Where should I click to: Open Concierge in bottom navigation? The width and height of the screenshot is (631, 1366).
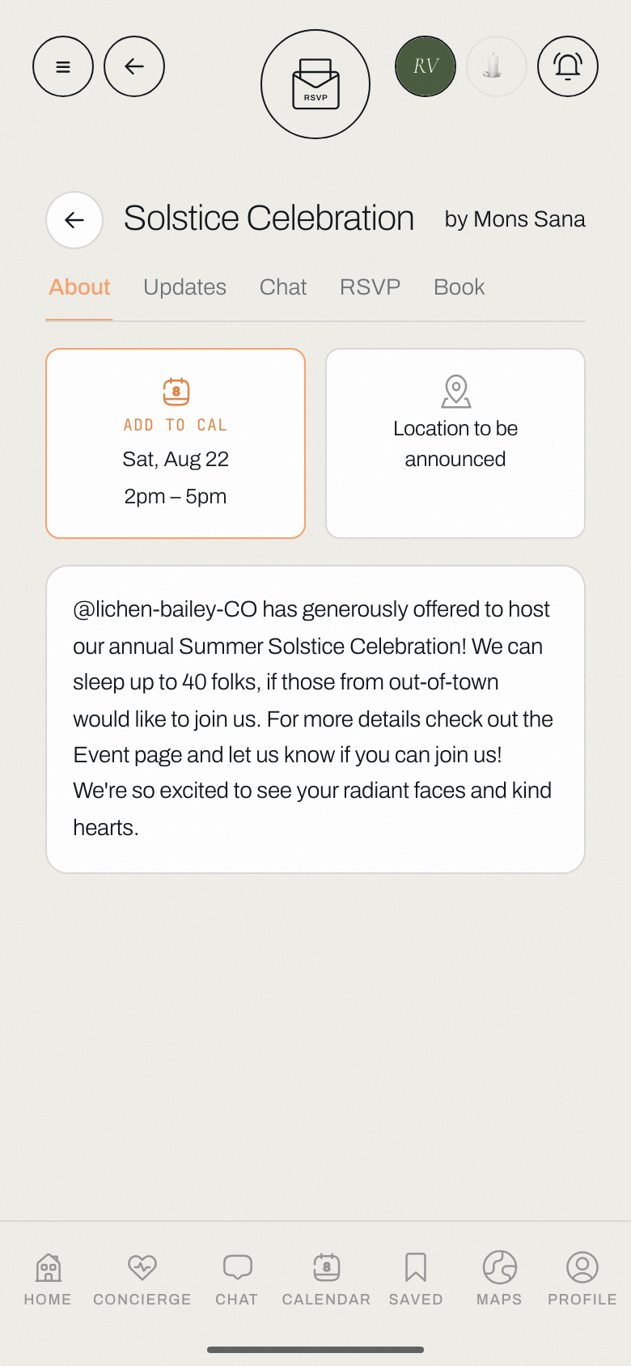click(x=142, y=1279)
